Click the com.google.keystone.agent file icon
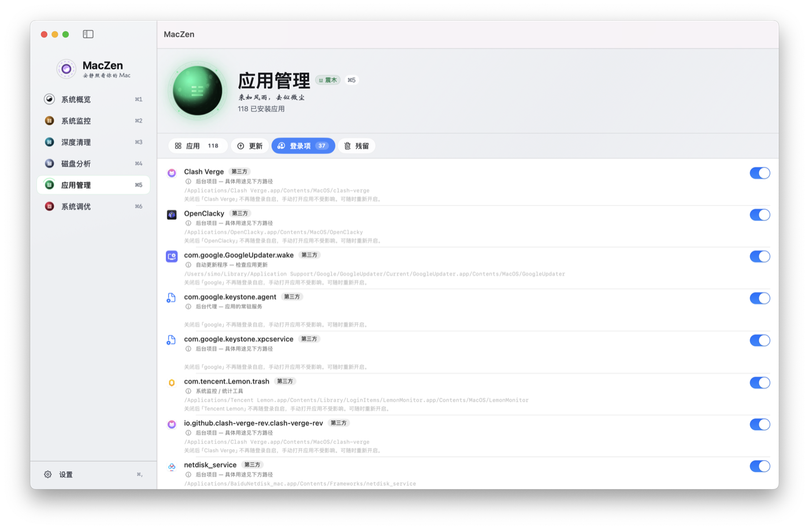Viewport: 809px width, 529px height. pyautogui.click(x=172, y=298)
